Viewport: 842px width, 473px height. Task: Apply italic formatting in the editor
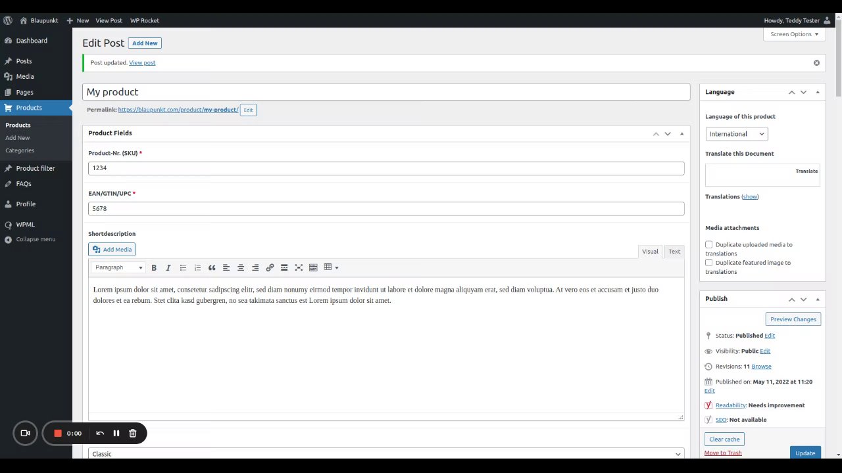click(168, 267)
